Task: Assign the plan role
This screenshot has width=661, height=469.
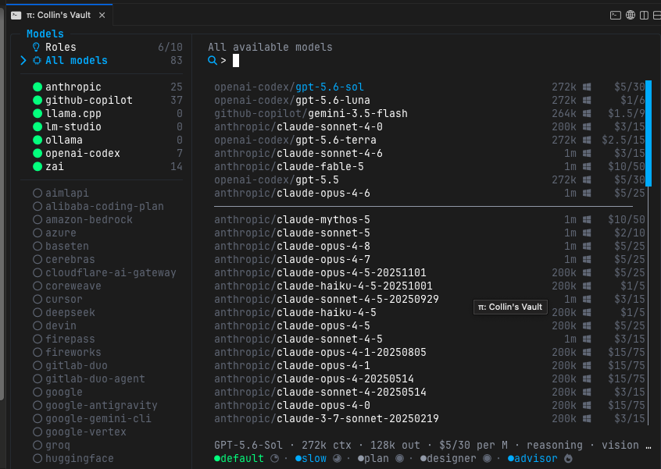Action: coord(373,459)
